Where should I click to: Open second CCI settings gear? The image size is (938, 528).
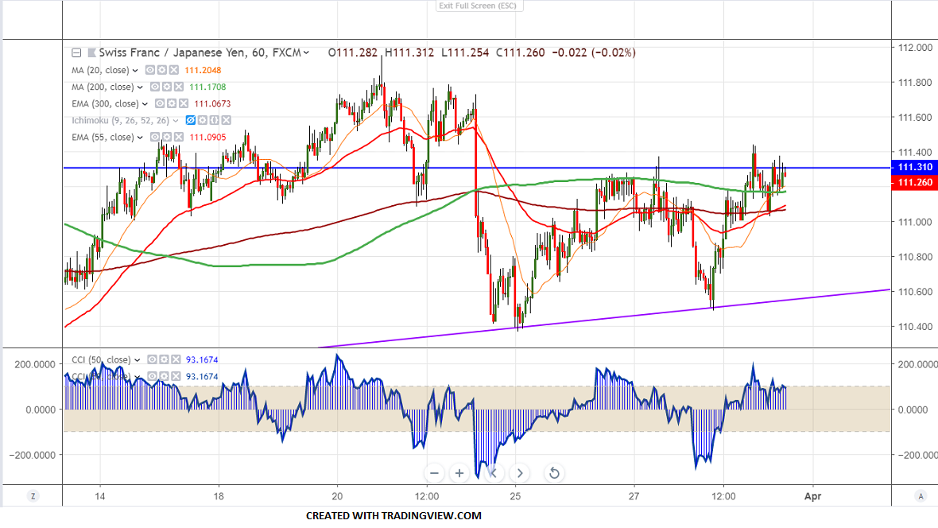164,377
